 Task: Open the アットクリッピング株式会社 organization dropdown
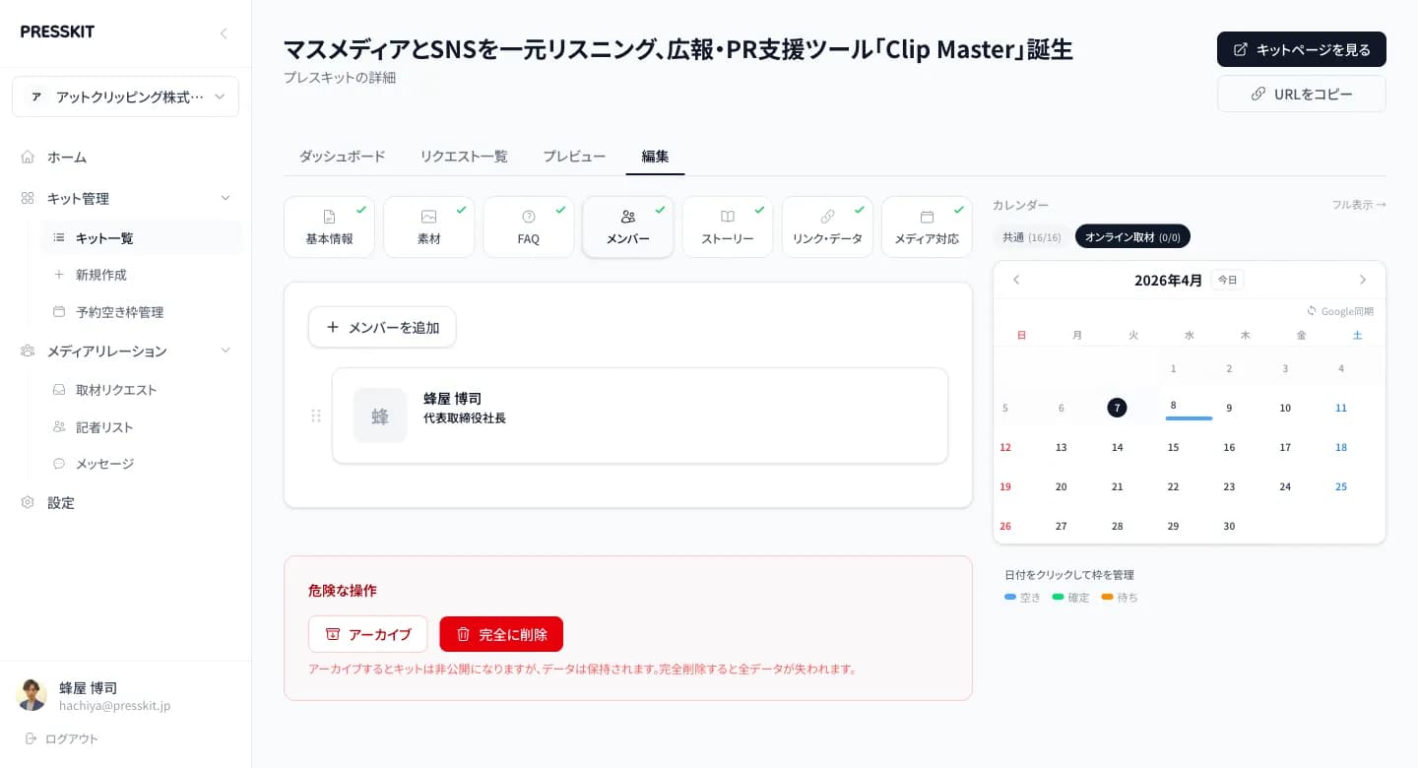click(125, 96)
